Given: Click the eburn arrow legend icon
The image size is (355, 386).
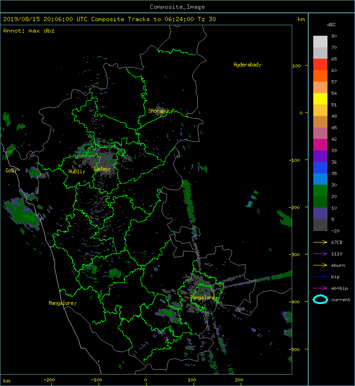Looking at the screenshot, I should pyautogui.click(x=320, y=265).
